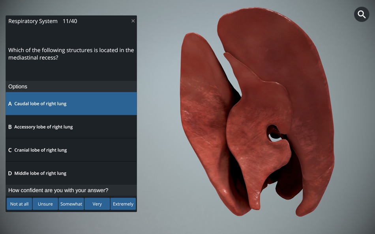
Task: Dismiss the Respiratory System quiz panel
Action: click(133, 21)
